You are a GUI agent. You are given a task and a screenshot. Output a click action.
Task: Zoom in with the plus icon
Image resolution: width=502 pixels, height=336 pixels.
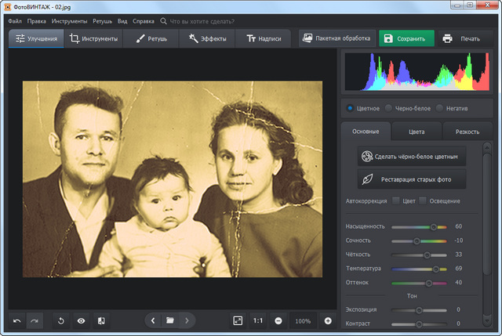tap(328, 320)
